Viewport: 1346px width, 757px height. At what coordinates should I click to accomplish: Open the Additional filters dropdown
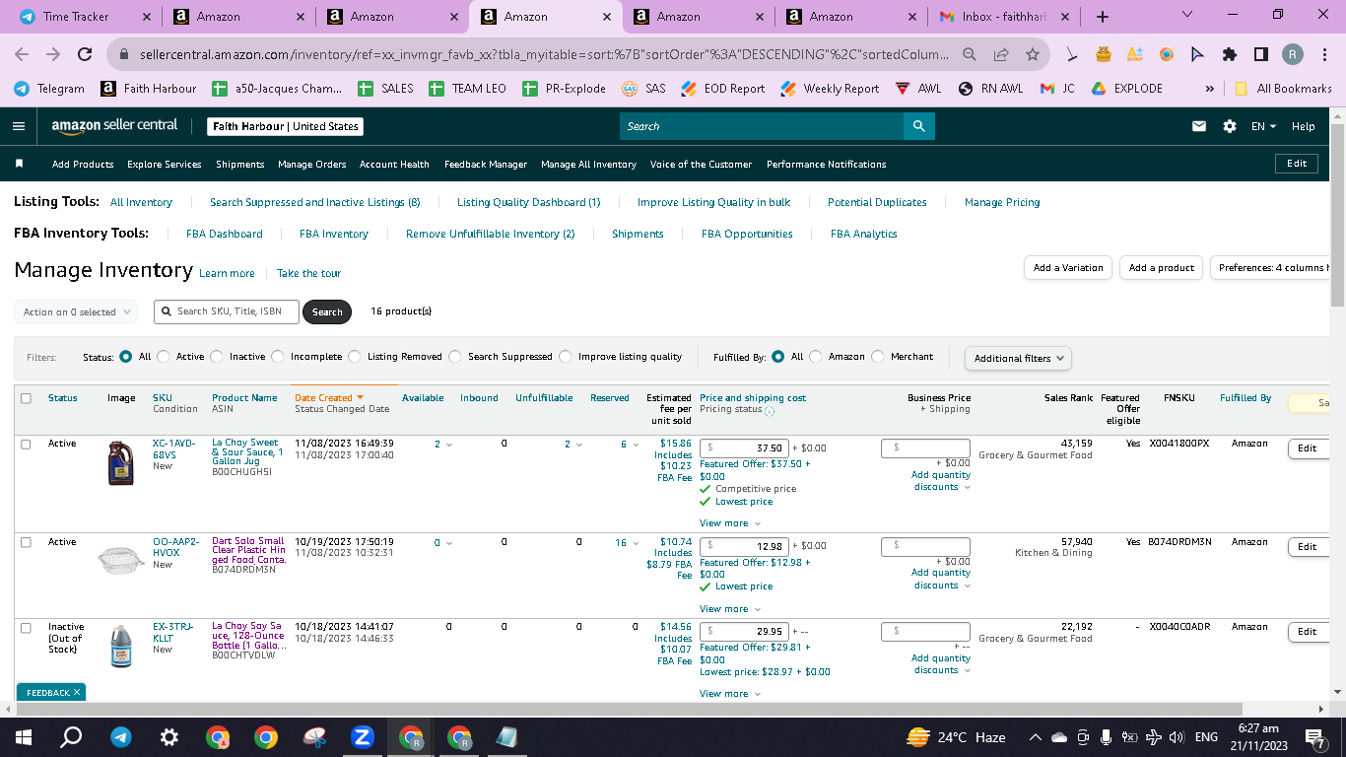click(1018, 358)
